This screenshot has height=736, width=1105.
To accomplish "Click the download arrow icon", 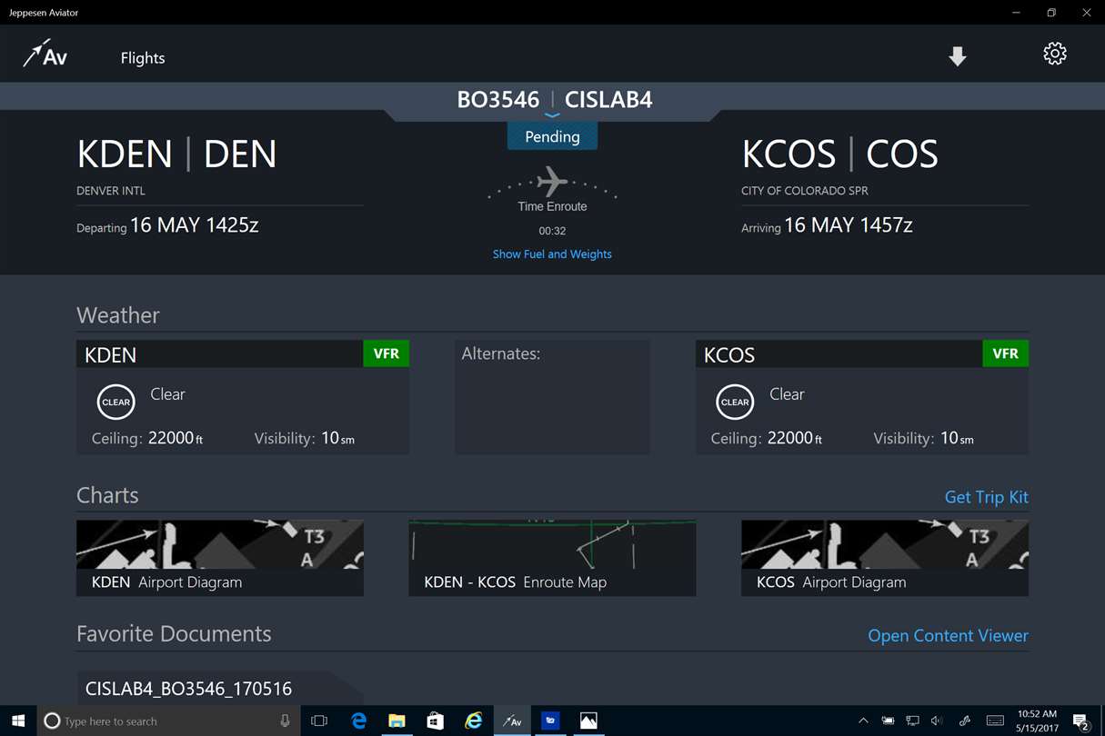I will coord(957,56).
